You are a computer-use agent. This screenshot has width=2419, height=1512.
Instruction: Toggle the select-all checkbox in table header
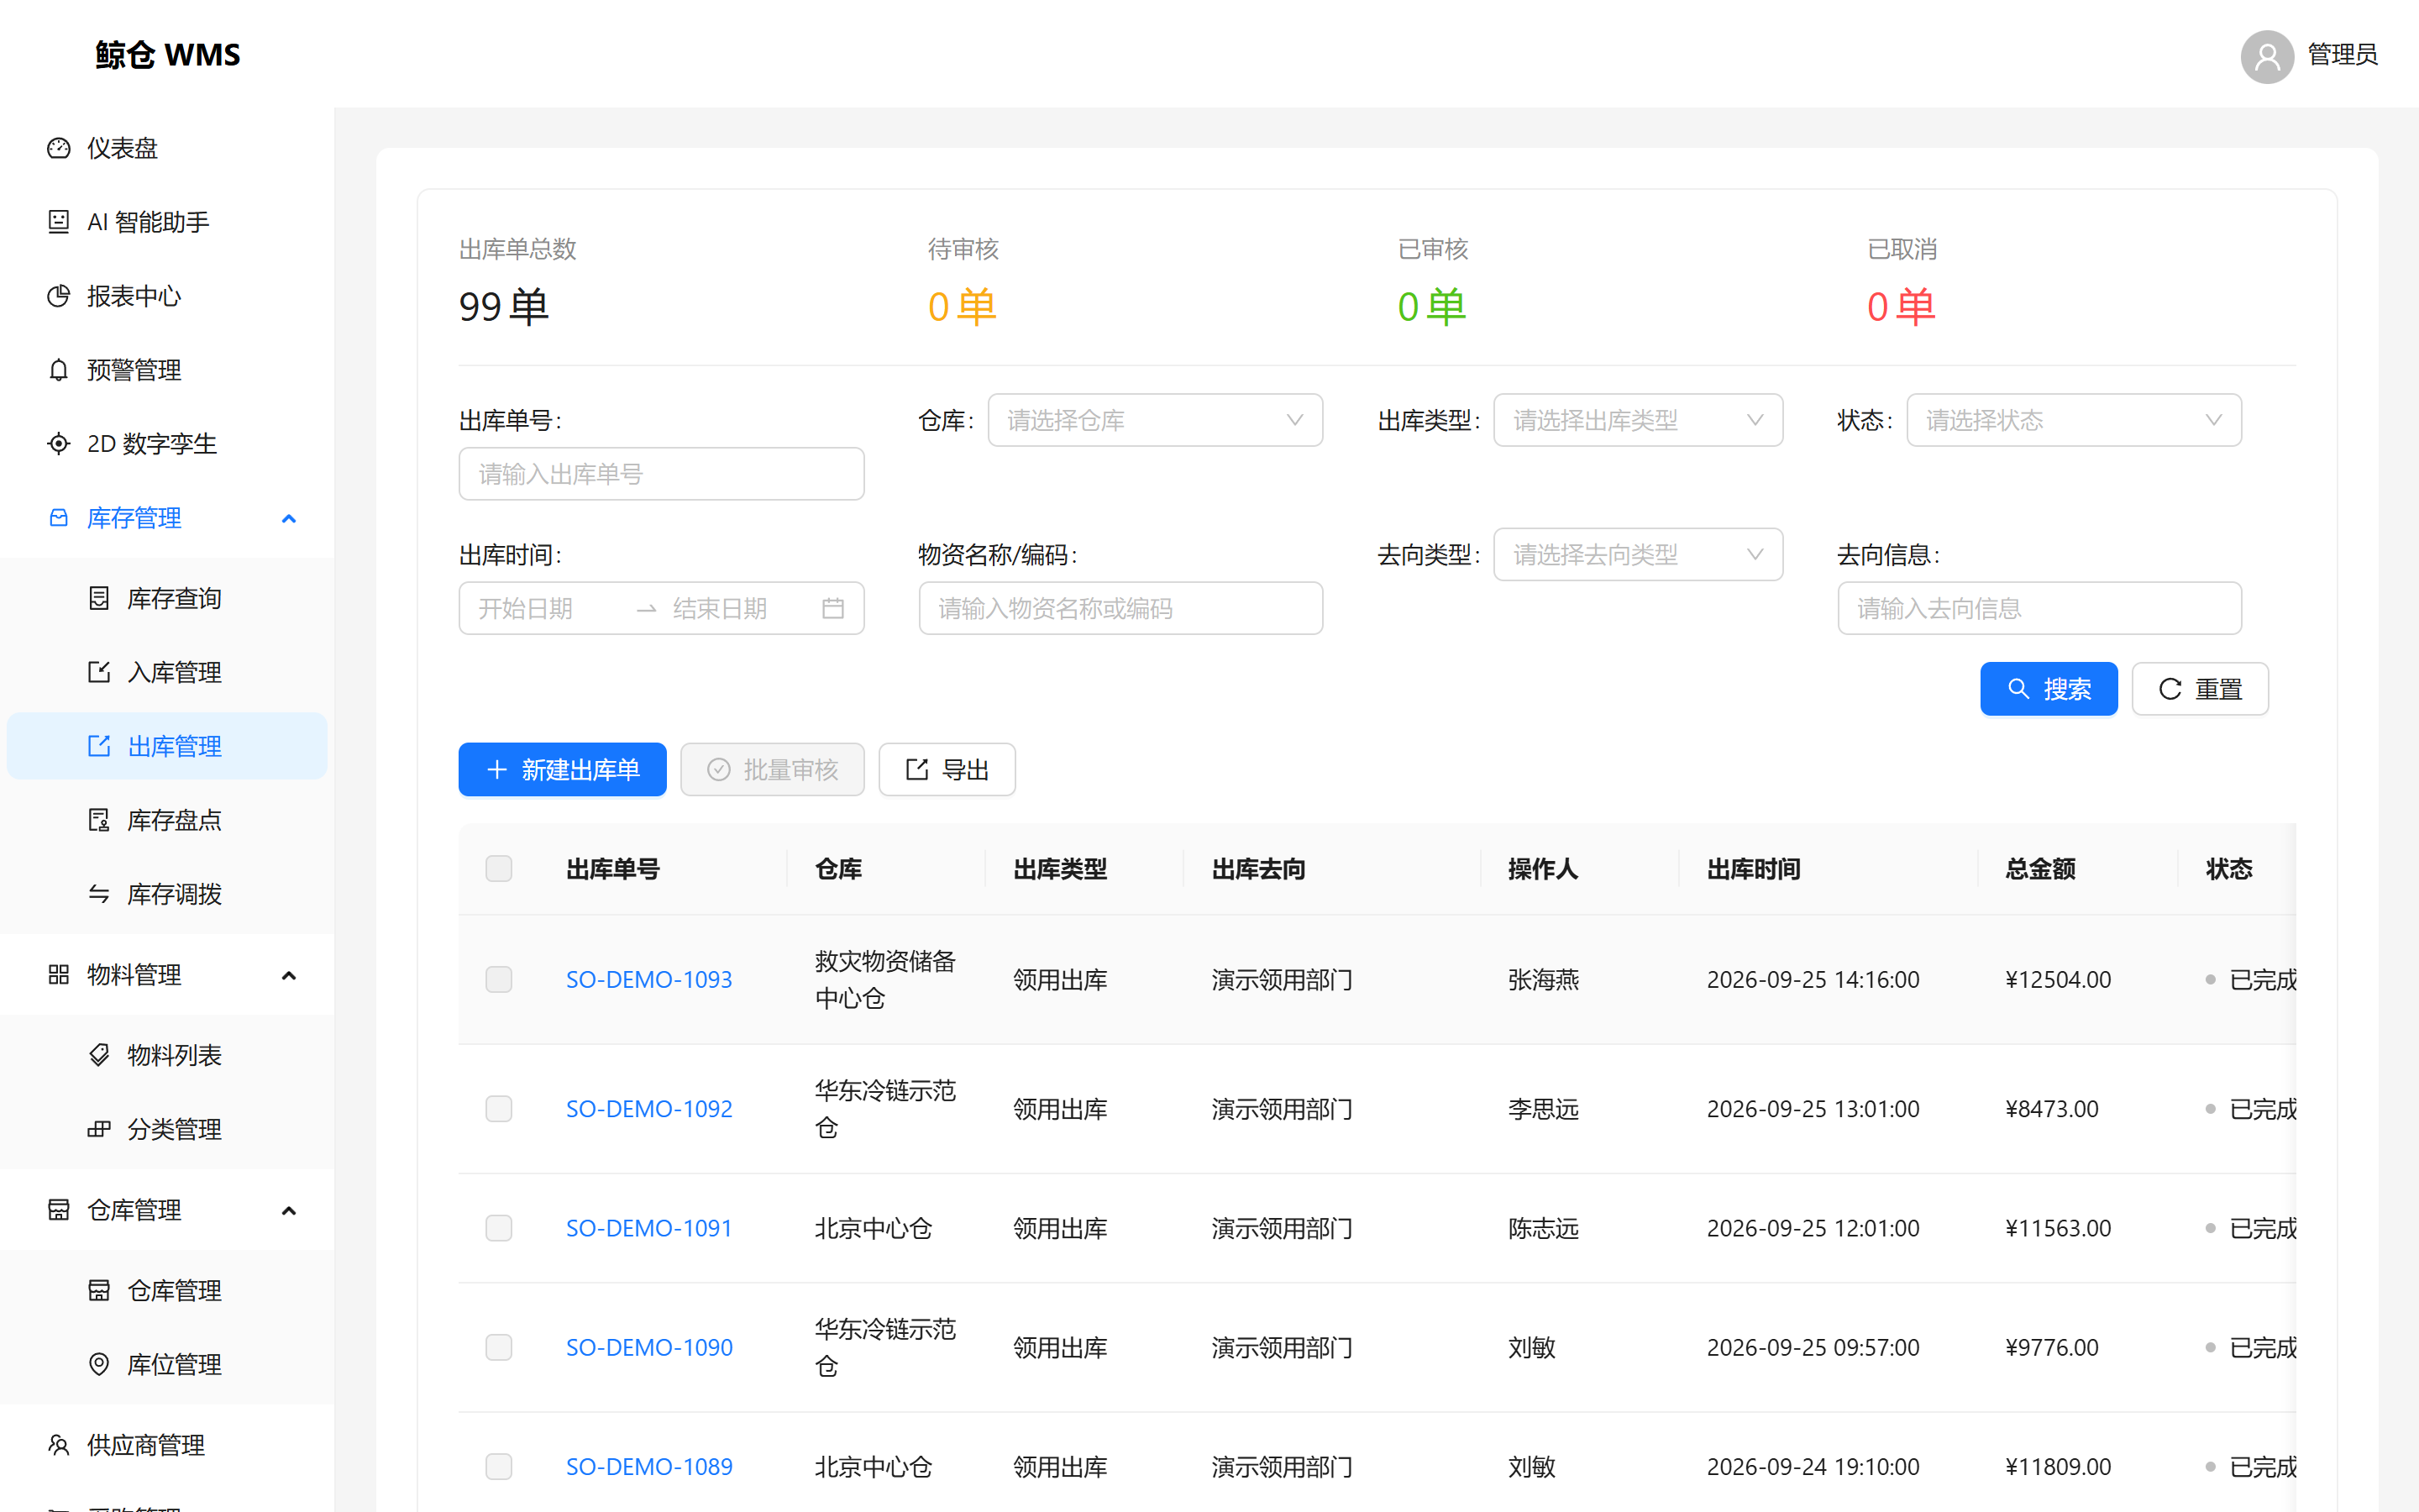click(x=499, y=868)
